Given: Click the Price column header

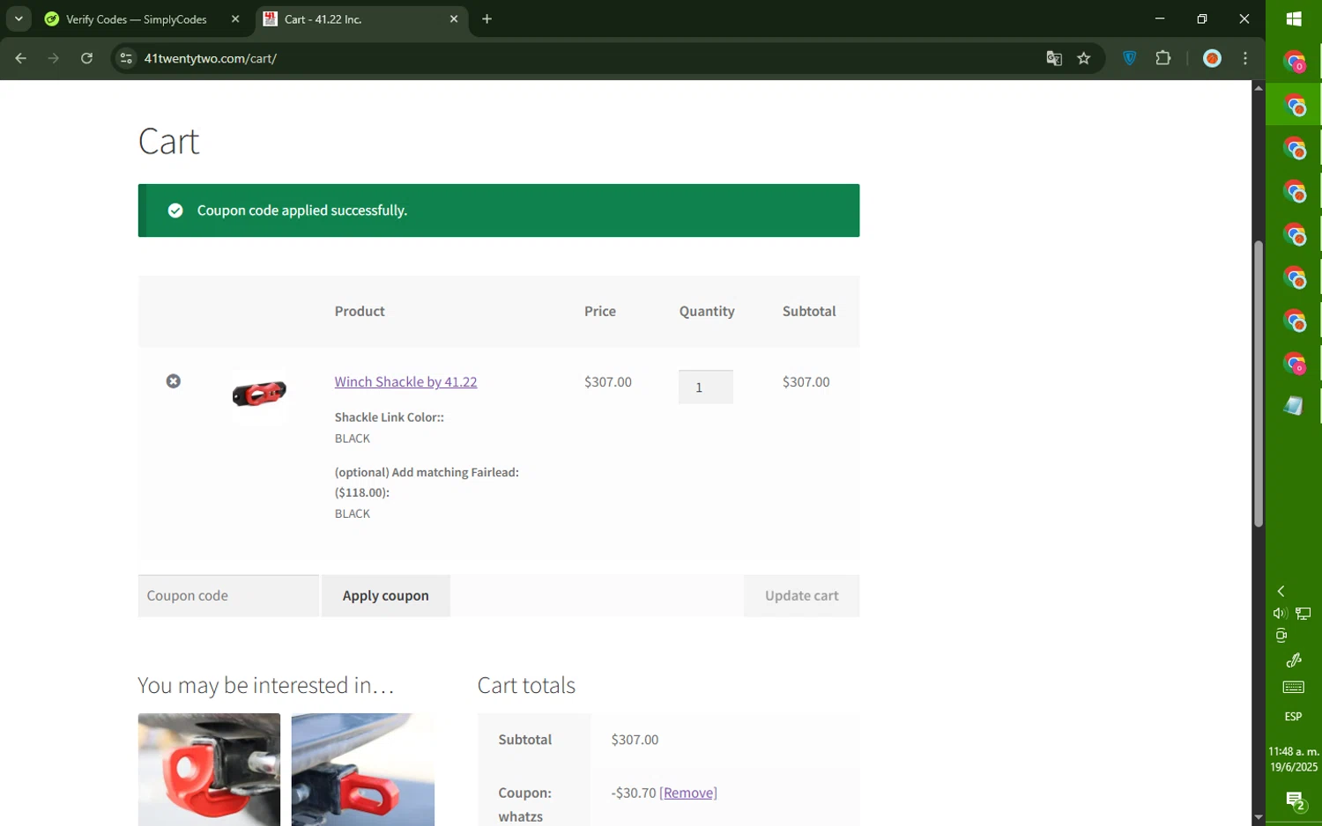Looking at the screenshot, I should coord(600,312).
